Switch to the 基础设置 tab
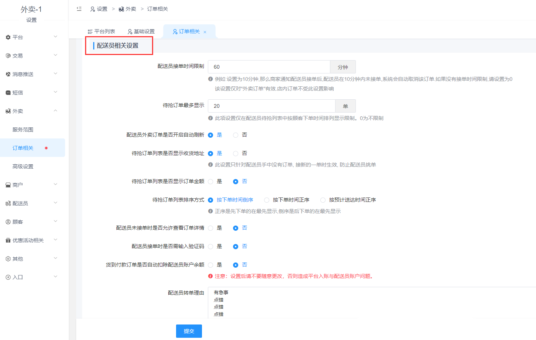 coord(141,32)
